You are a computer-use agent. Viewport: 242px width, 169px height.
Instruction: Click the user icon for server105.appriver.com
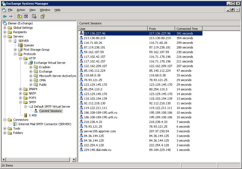pos(81,131)
